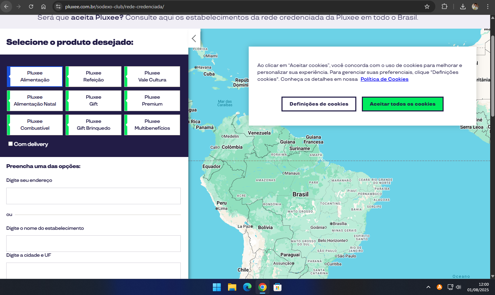Show hidden system tray icons
Viewport: 495px width, 295px height.
coord(428,287)
